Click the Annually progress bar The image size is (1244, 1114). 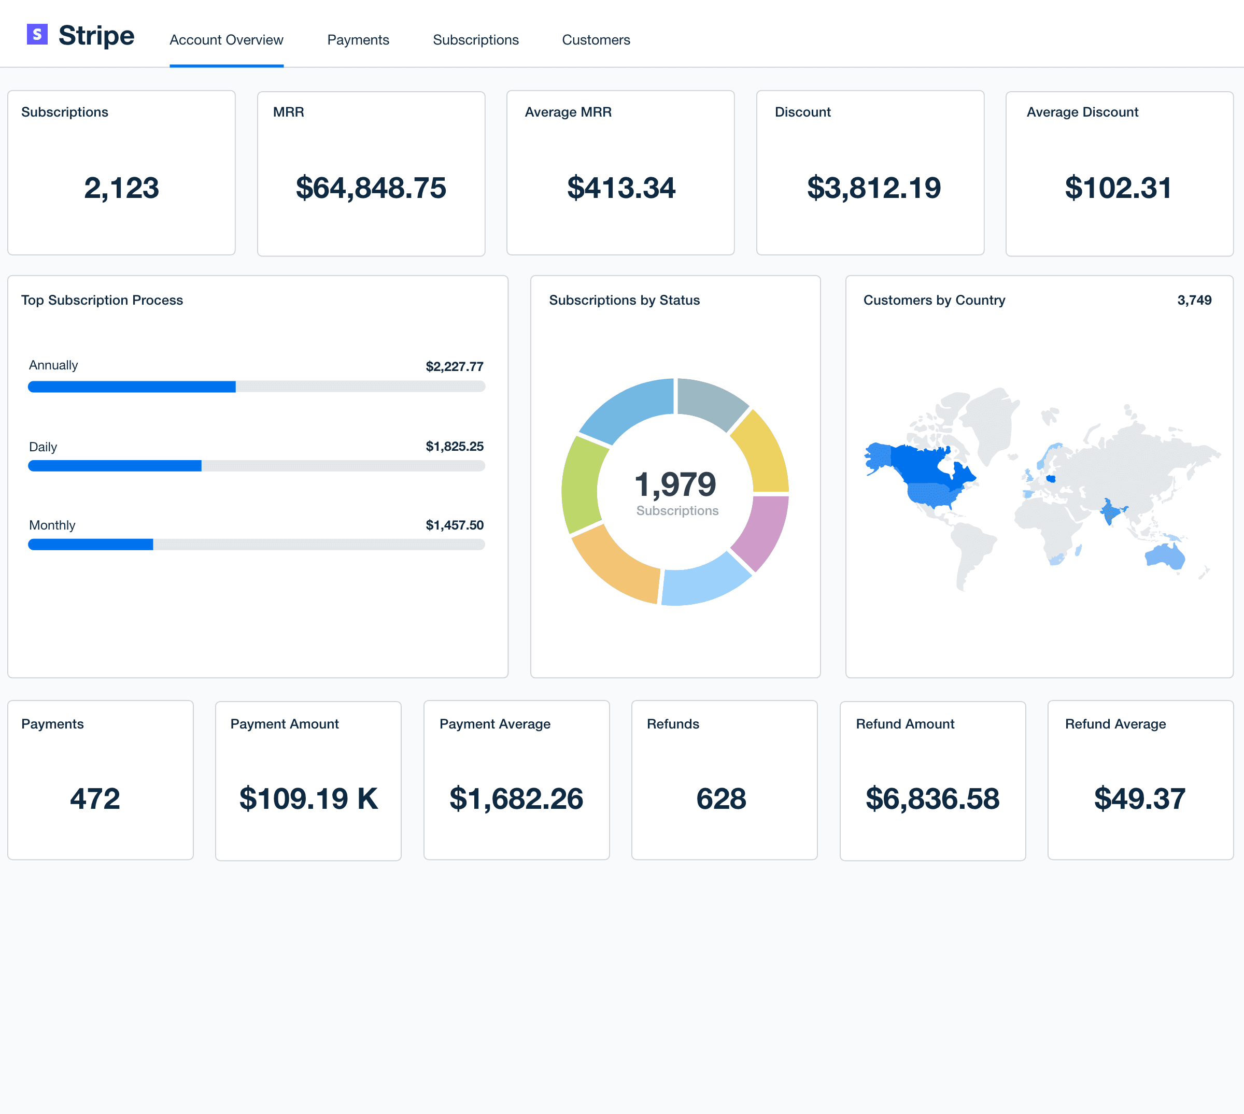(x=256, y=387)
